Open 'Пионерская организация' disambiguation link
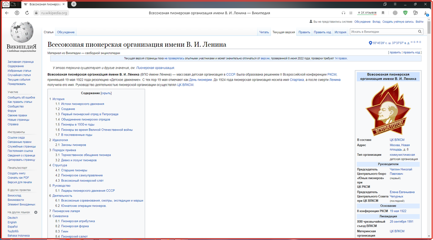This screenshot has width=433, height=240. pyautogui.click(x=156, y=68)
